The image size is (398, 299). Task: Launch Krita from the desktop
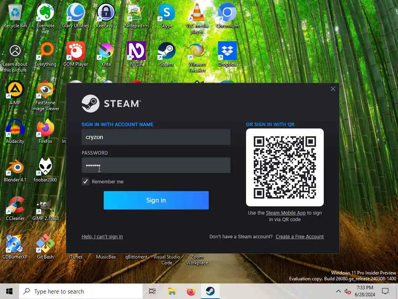click(106, 55)
